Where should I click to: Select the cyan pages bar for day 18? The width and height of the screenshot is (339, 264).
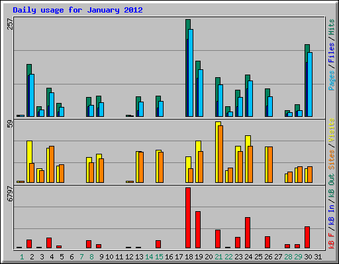coord(191,73)
